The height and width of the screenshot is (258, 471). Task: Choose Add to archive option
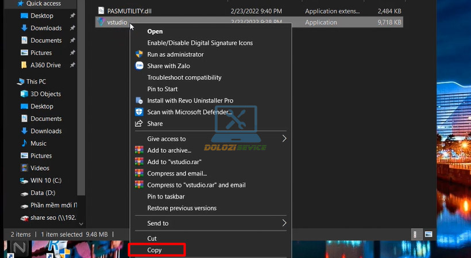pyautogui.click(x=169, y=150)
